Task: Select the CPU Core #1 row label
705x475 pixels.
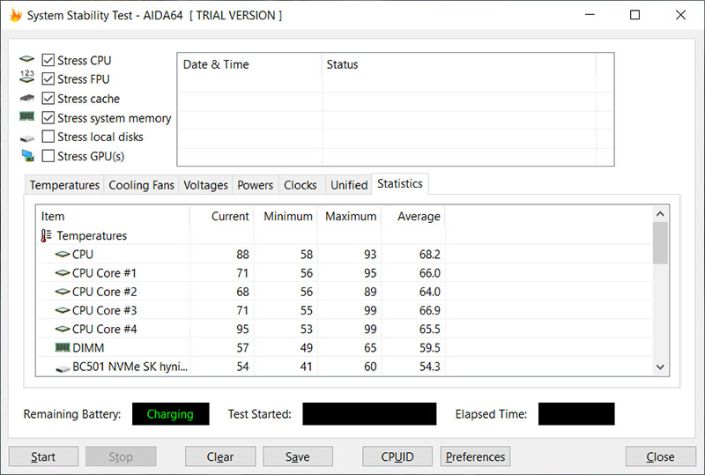Action: tap(104, 273)
